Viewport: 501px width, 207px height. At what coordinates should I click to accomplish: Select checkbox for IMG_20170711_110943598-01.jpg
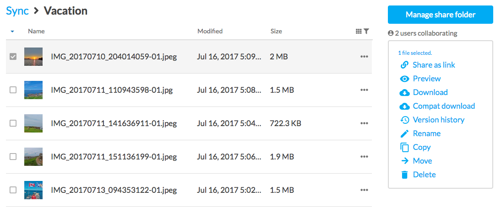point(13,90)
